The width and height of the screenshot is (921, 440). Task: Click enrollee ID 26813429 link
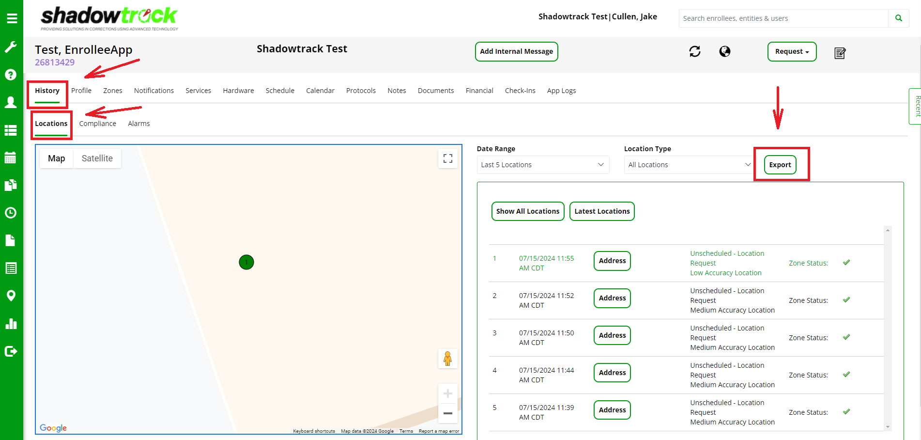[55, 63]
